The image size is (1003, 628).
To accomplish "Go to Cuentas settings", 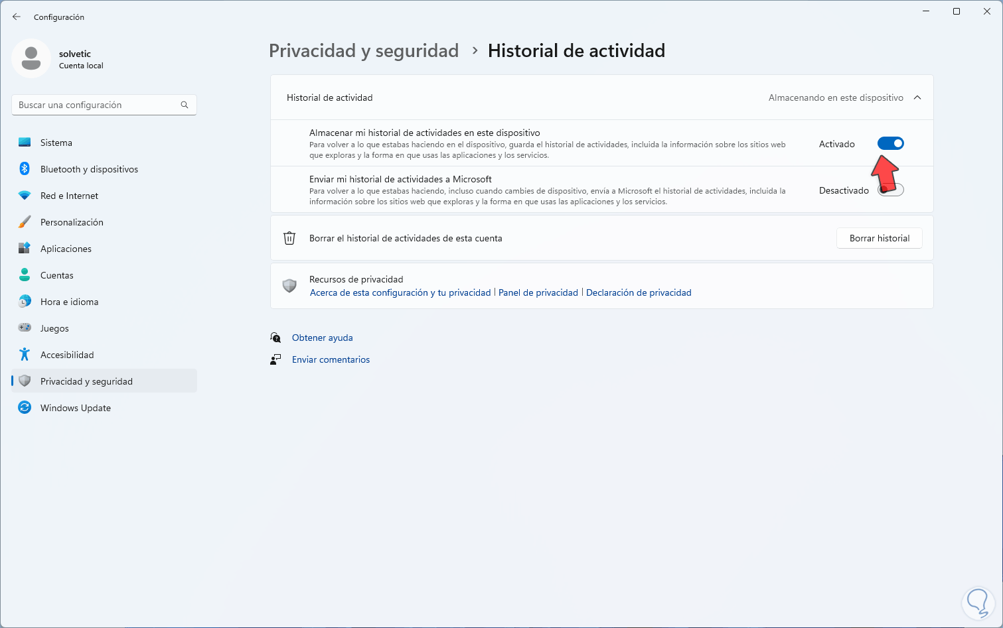I will [x=57, y=275].
